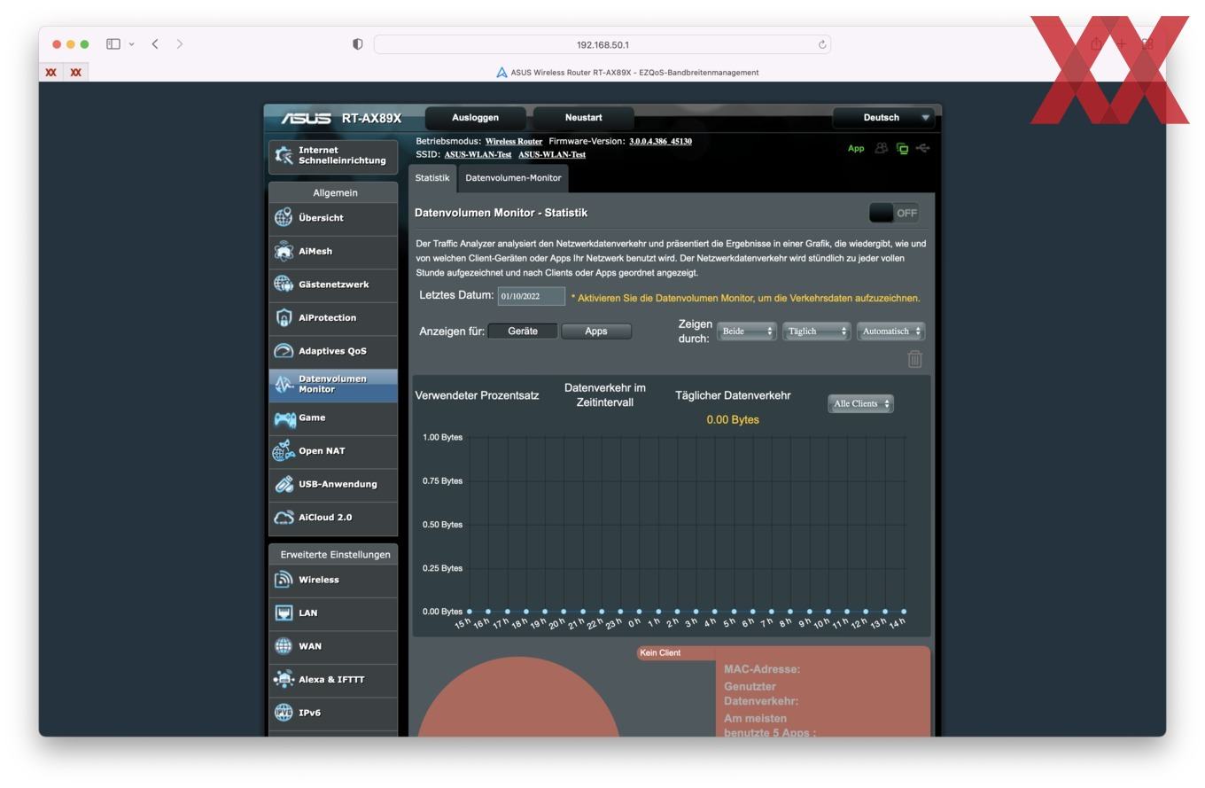The height and width of the screenshot is (788, 1205).
Task: Click the Safari sidebar toggle icon
Action: pos(113,43)
